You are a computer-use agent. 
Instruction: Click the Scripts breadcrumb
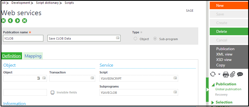click(x=69, y=3)
